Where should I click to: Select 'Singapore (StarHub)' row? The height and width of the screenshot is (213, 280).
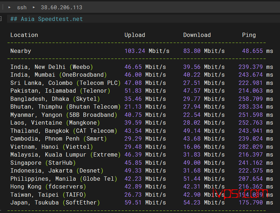(x=142, y=163)
